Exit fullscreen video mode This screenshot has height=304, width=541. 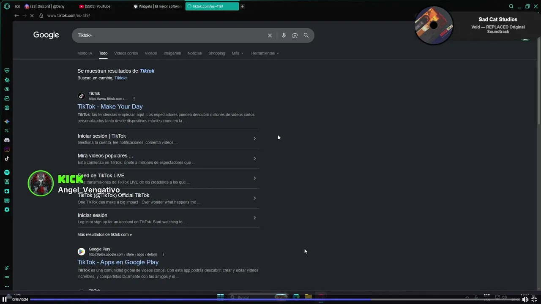pos(534,299)
